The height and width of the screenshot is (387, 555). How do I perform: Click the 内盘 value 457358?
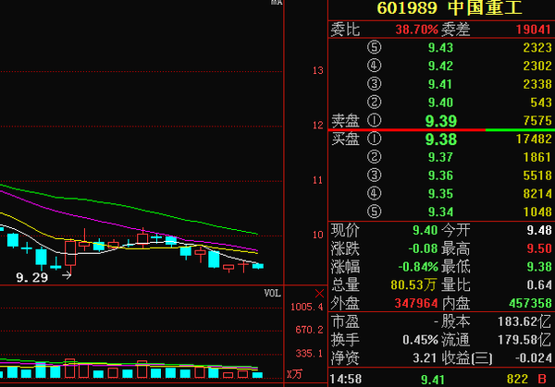(x=530, y=303)
